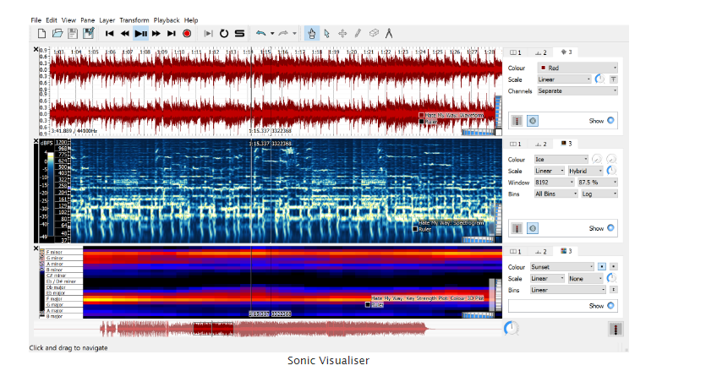The image size is (706, 371).
Task: Close the waveform pane with its X
Action: (36, 50)
